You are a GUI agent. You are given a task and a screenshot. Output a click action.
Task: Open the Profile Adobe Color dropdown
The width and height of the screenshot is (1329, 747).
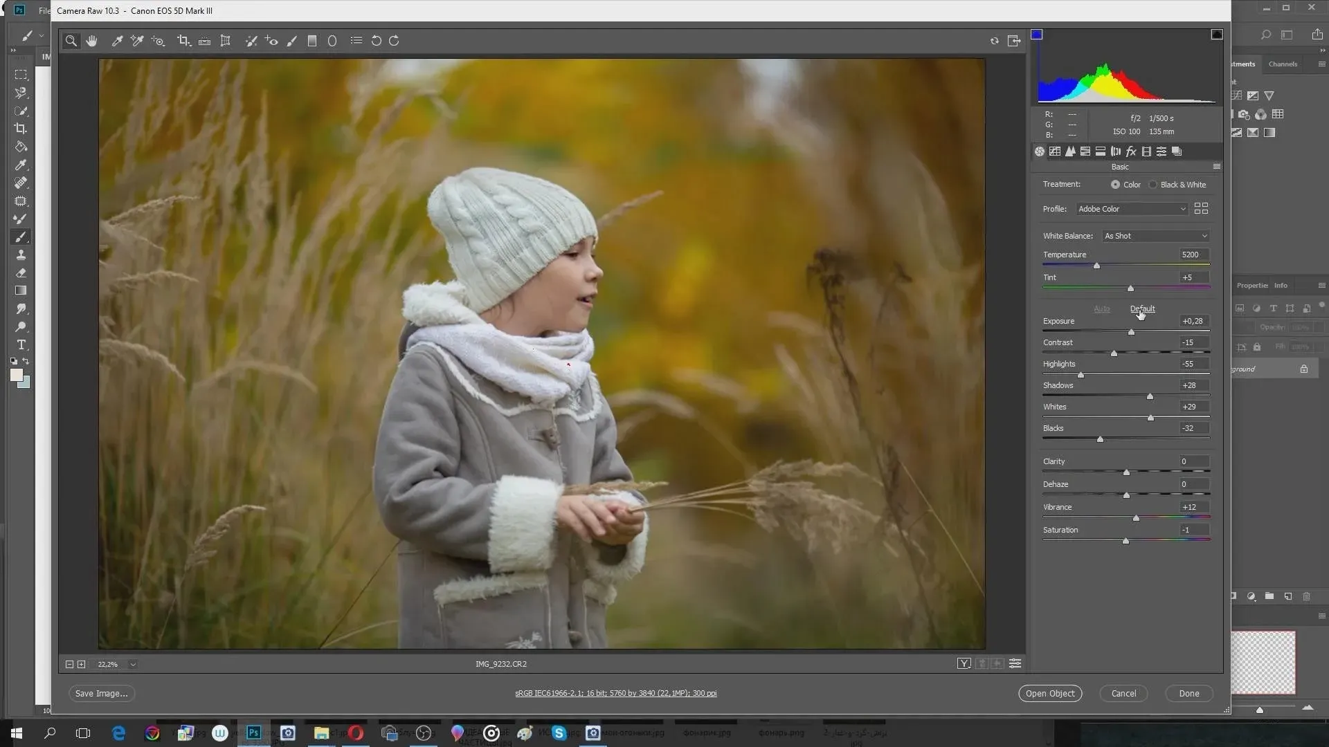pos(1131,209)
